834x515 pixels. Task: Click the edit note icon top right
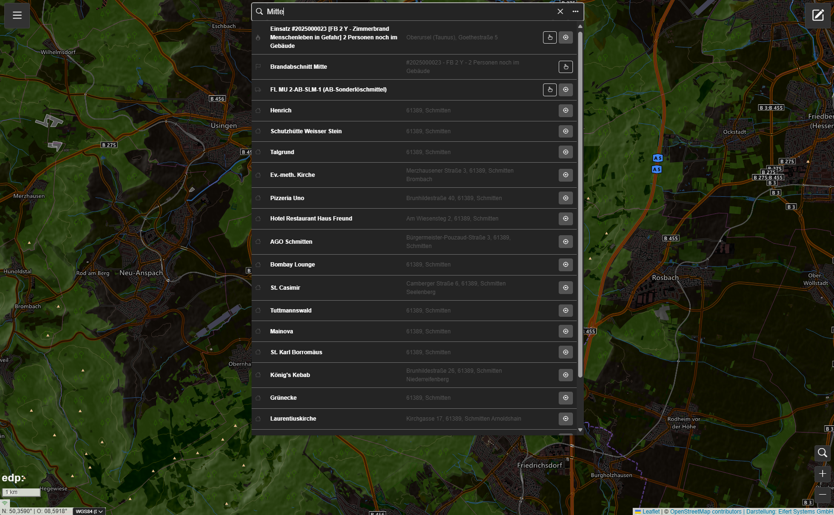[818, 15]
